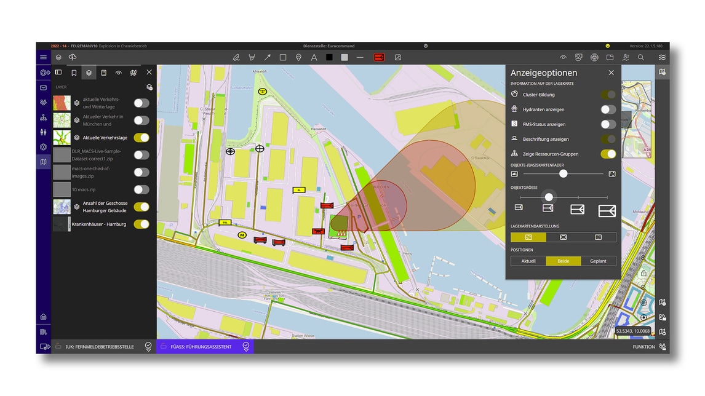Select the freehand drawing tool in the toolbar
The image size is (705, 396).
point(236,57)
